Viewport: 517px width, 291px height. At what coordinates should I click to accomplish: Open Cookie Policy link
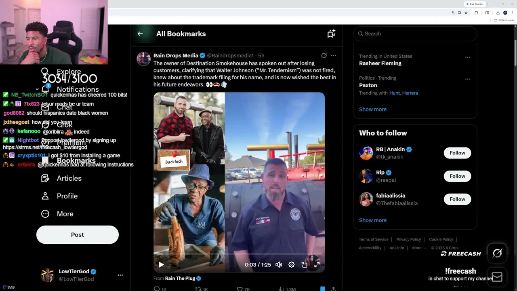click(x=441, y=239)
